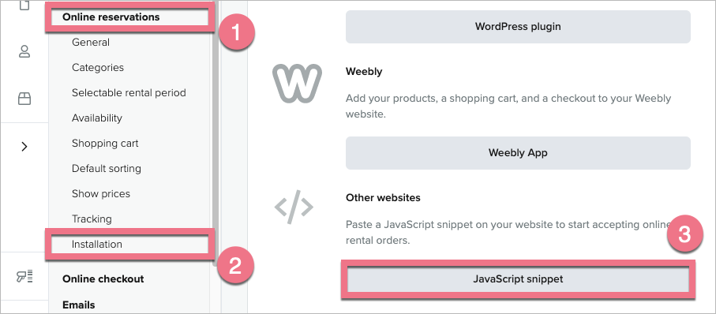Click the JavaScript snippet button
The height and width of the screenshot is (314, 716).
(x=518, y=278)
